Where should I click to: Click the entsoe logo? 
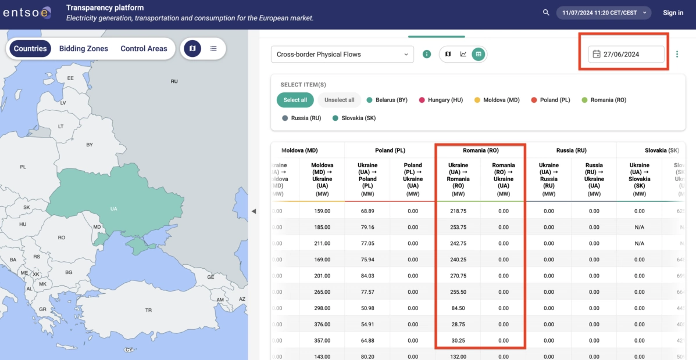(27, 12)
